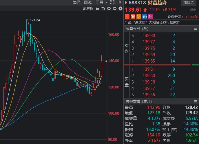Click the 振幅 value 13.07%
Image resolution: width=199 pixels, height=144 pixels.
(x=153, y=129)
